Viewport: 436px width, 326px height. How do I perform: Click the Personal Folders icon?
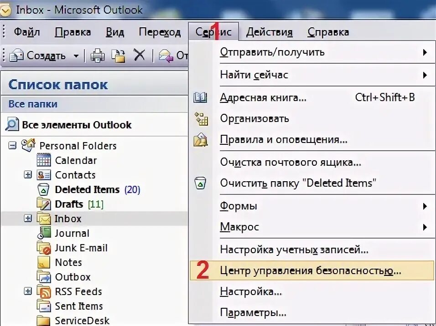(x=28, y=145)
